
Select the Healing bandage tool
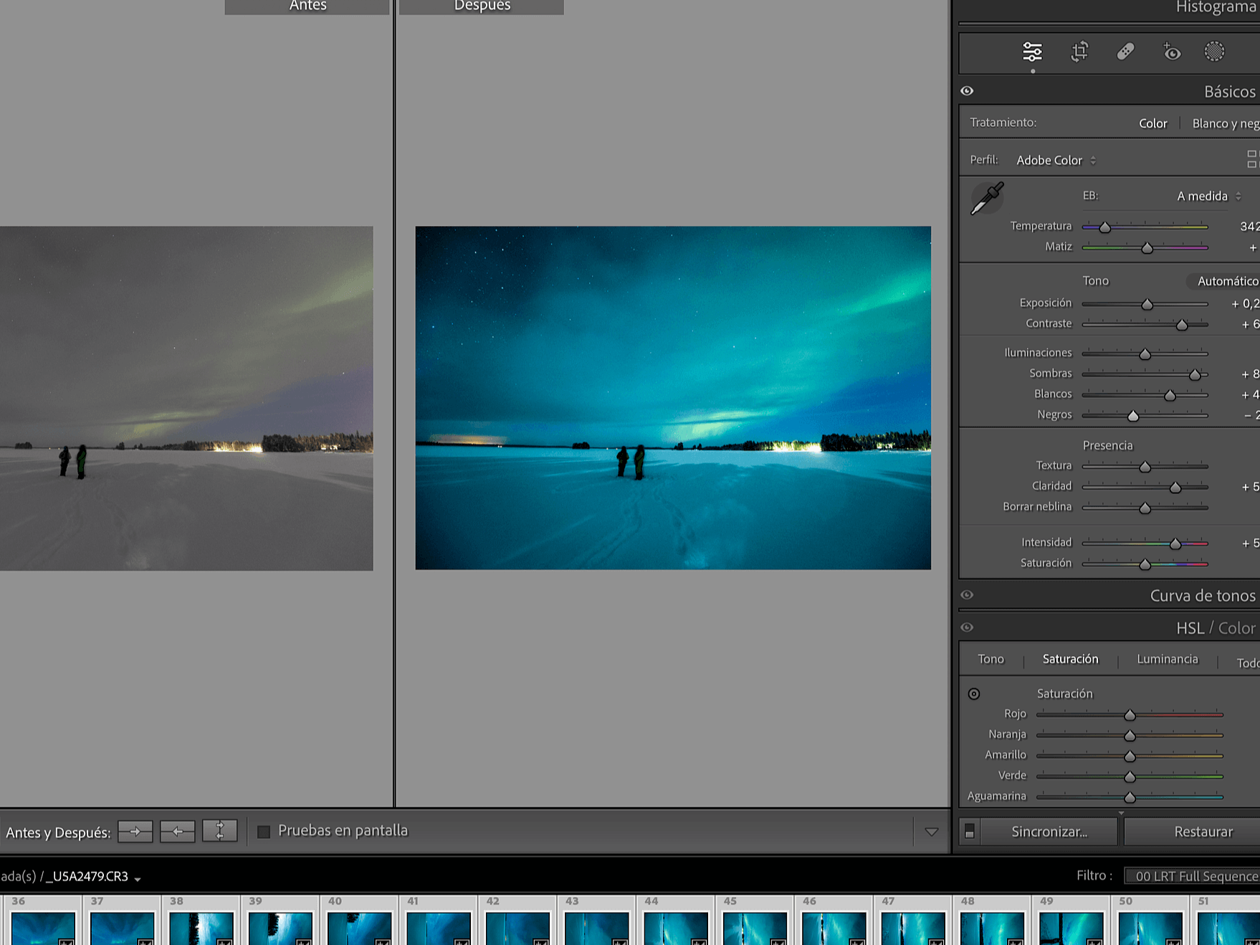(x=1125, y=52)
